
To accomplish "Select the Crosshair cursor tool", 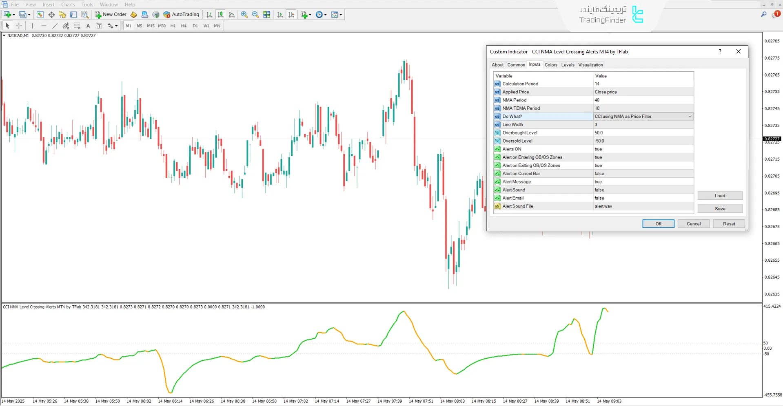I will (x=19, y=26).
